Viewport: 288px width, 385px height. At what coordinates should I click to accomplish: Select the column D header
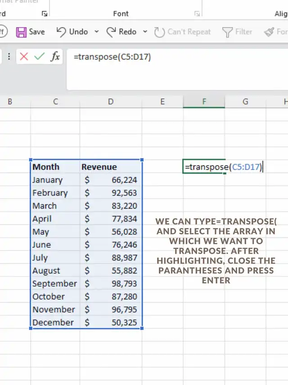point(111,102)
